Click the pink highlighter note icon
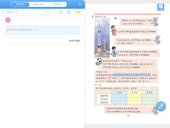The height and width of the screenshot is (128, 170). point(8,20)
